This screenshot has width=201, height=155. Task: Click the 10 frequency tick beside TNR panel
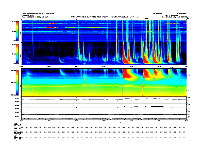coord(189,90)
